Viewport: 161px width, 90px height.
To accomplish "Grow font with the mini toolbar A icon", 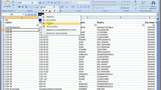I will pyautogui.click(x=55, y=11).
